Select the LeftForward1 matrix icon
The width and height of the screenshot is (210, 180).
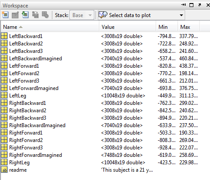pyautogui.click(x=4, y=66)
